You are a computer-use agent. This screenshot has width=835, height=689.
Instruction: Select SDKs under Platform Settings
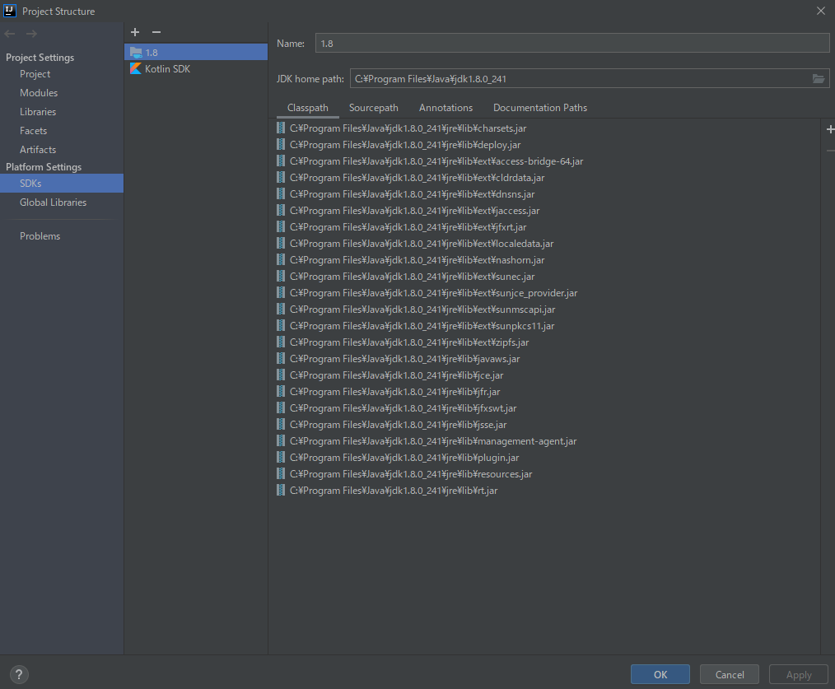[62, 184]
